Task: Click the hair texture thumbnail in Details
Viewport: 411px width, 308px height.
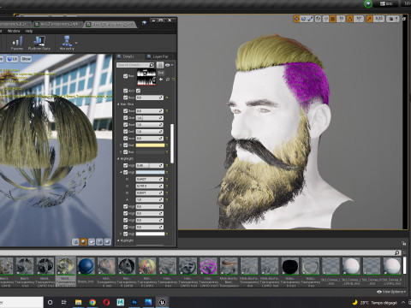Action: [146, 77]
